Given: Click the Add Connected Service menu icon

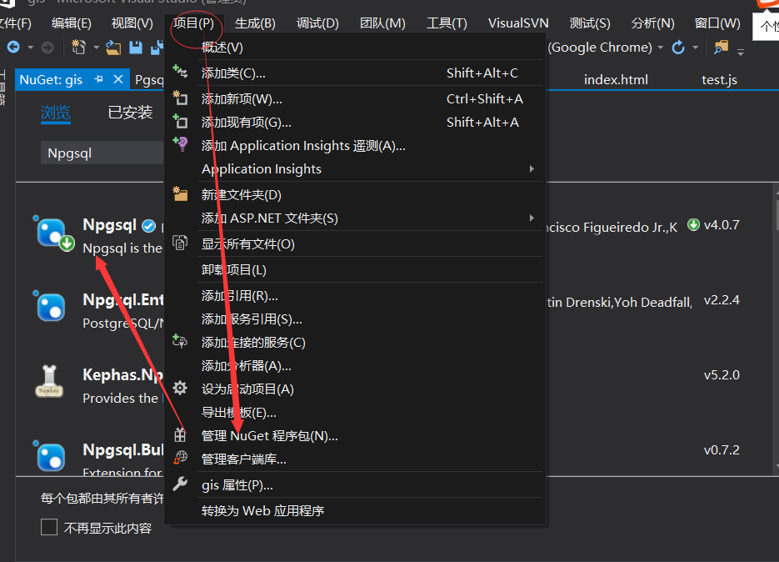Looking at the screenshot, I should tap(180, 341).
